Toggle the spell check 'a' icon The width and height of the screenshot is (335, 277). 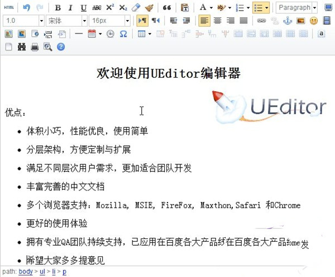tap(322, 34)
